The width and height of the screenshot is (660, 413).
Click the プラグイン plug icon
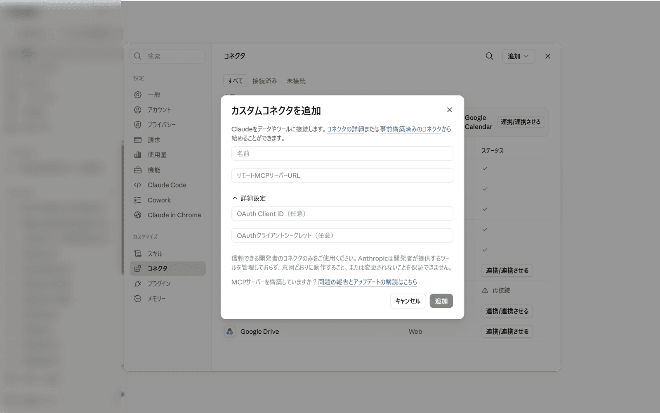pos(138,284)
